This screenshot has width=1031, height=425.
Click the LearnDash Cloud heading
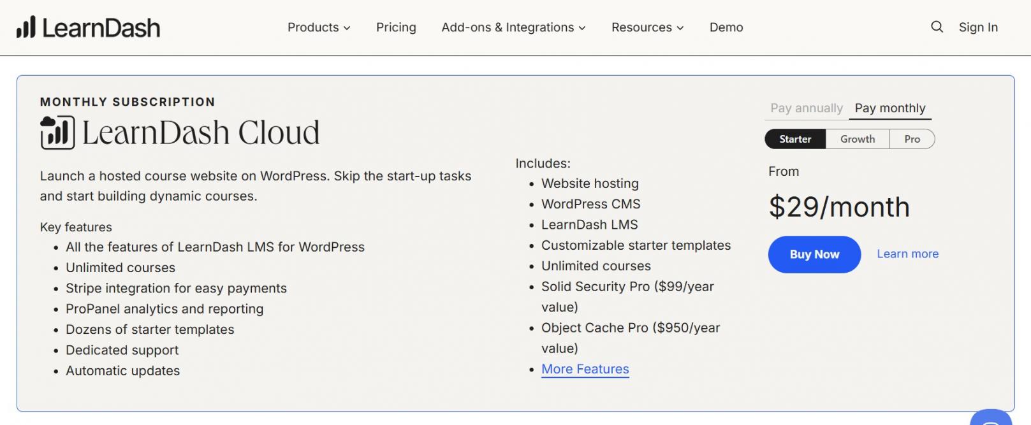[200, 133]
